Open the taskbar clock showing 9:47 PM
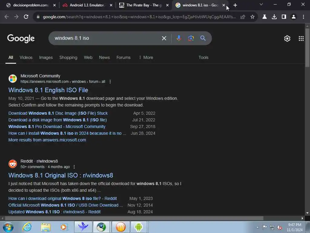 [295, 227]
